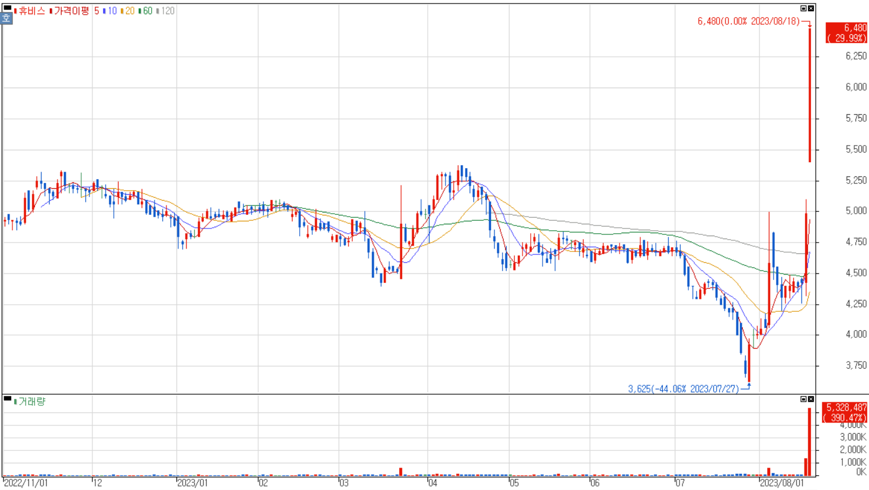The image size is (869, 490).
Task: Click the 1,000K volume axis label
Action: coord(853,462)
